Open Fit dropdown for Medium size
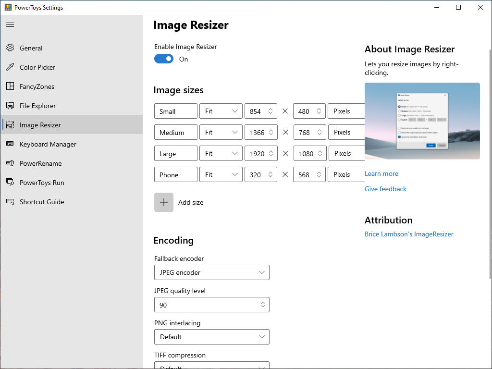The image size is (492, 369). tap(221, 132)
